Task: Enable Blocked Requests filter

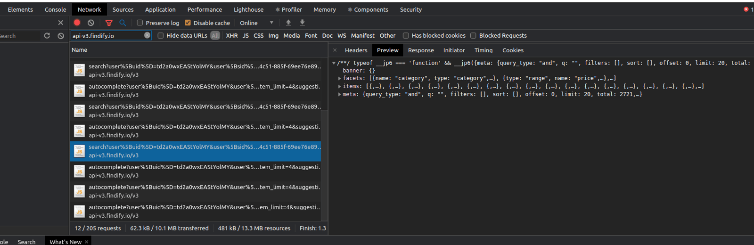Action: (473, 35)
